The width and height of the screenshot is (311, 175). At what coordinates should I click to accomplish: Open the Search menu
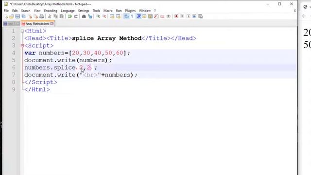point(26,11)
